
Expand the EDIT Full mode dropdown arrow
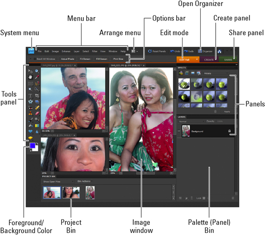[x=197, y=59]
